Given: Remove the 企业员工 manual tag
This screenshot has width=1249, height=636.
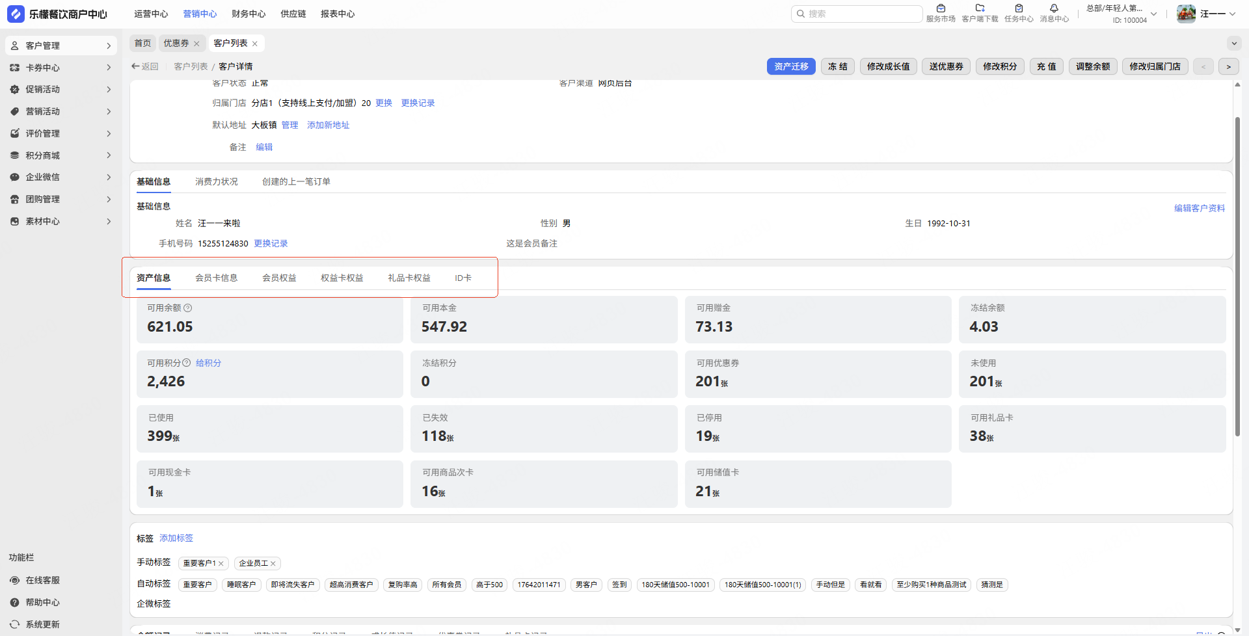Looking at the screenshot, I should [x=273, y=564].
